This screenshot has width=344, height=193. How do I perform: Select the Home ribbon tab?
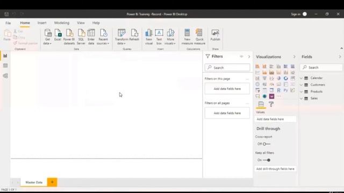pos(25,23)
